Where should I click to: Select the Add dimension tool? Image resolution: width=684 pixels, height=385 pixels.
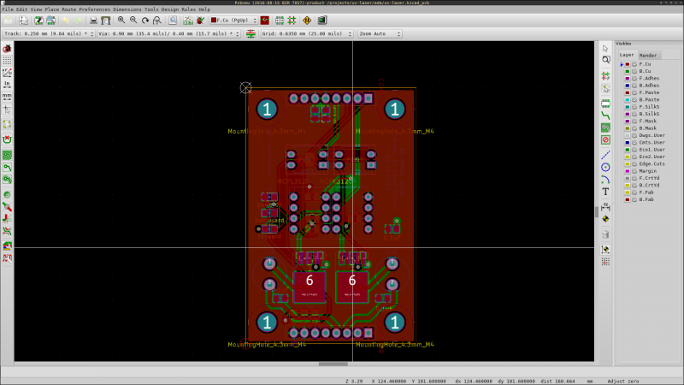(605, 206)
